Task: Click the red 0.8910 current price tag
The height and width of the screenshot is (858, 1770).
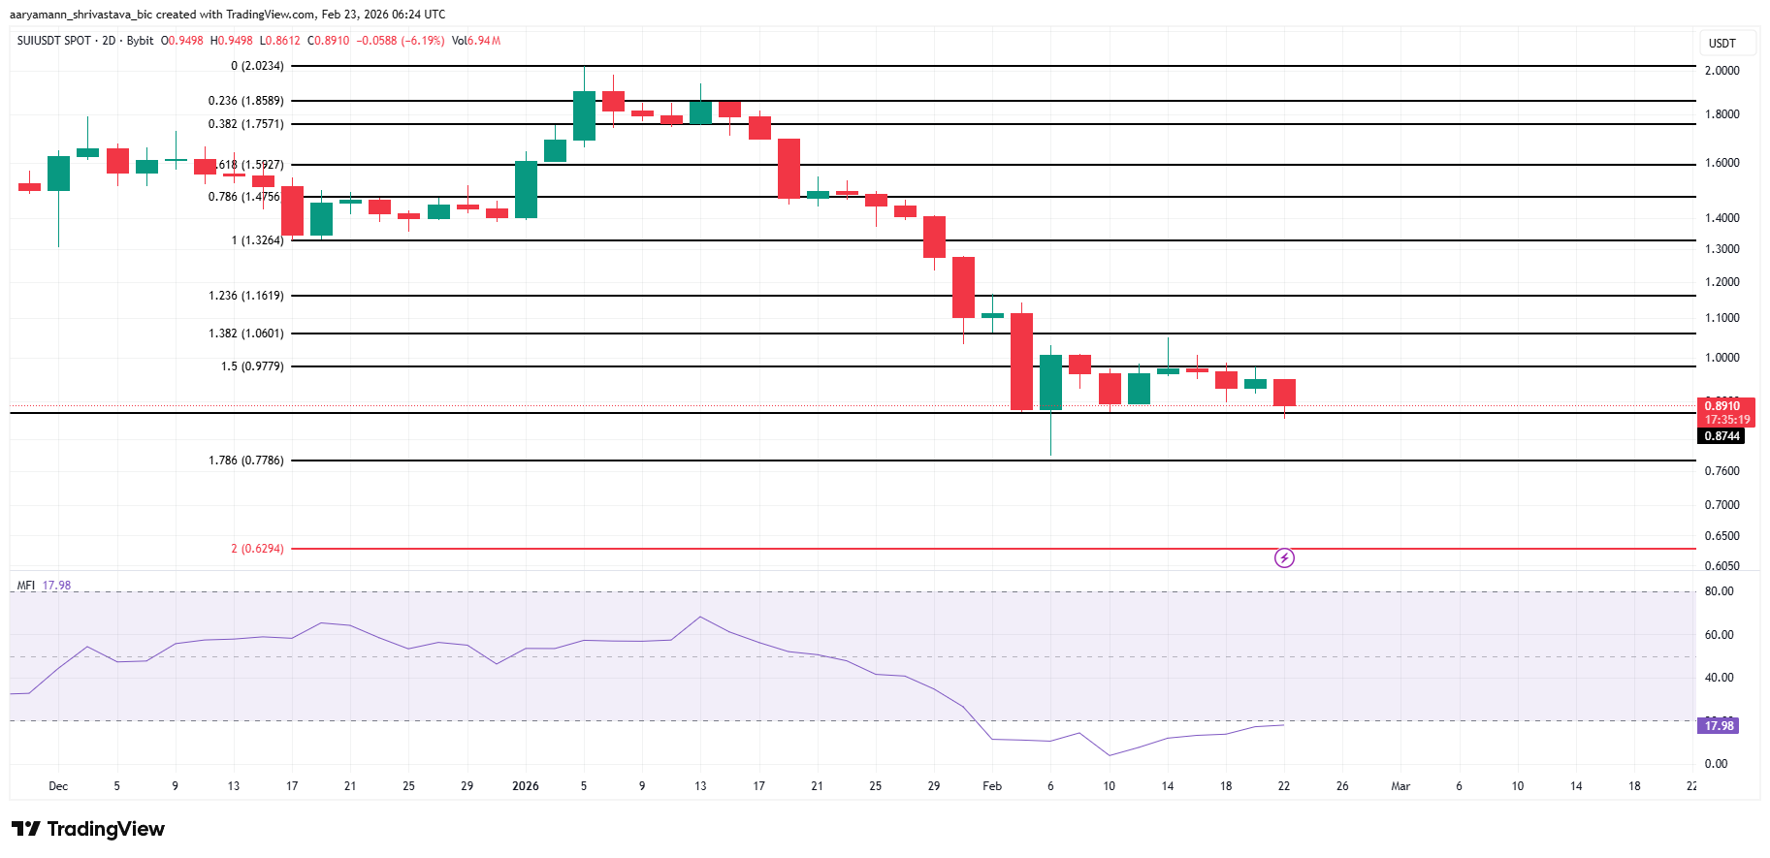Action: (x=1725, y=406)
